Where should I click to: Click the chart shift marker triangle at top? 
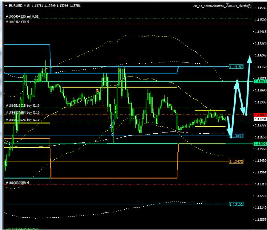point(227,4)
